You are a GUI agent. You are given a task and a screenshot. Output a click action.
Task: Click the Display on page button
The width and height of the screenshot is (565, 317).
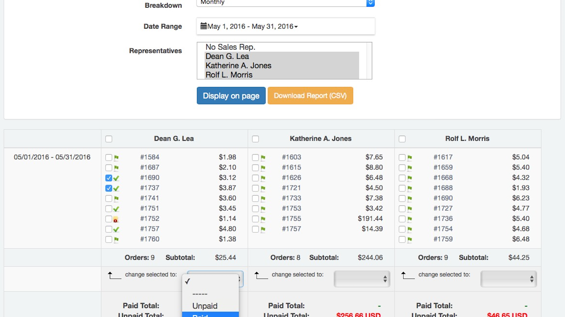pyautogui.click(x=231, y=96)
